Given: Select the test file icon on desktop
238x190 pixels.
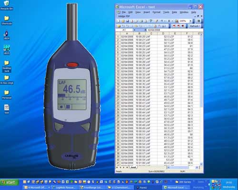Looking at the screenshot, I should pos(7,109).
